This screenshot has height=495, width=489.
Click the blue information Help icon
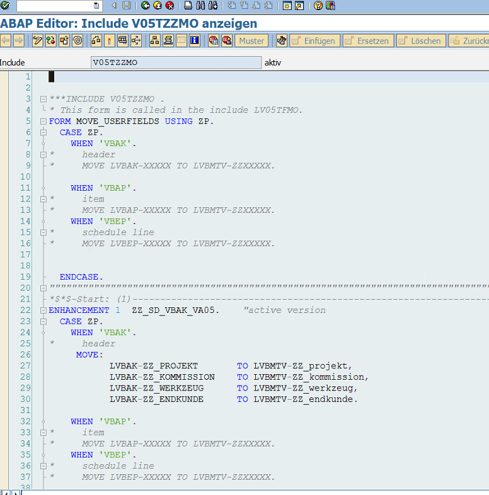[195, 41]
